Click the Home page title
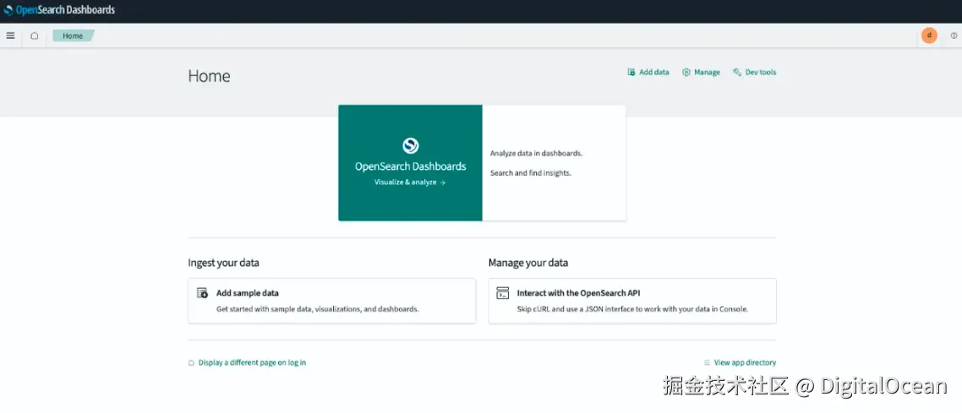The height and width of the screenshot is (413, 962). [x=209, y=76]
